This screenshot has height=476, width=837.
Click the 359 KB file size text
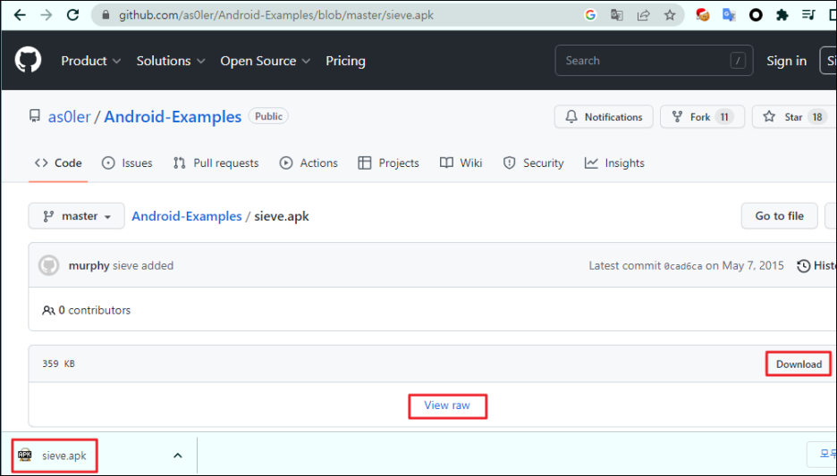click(x=59, y=364)
